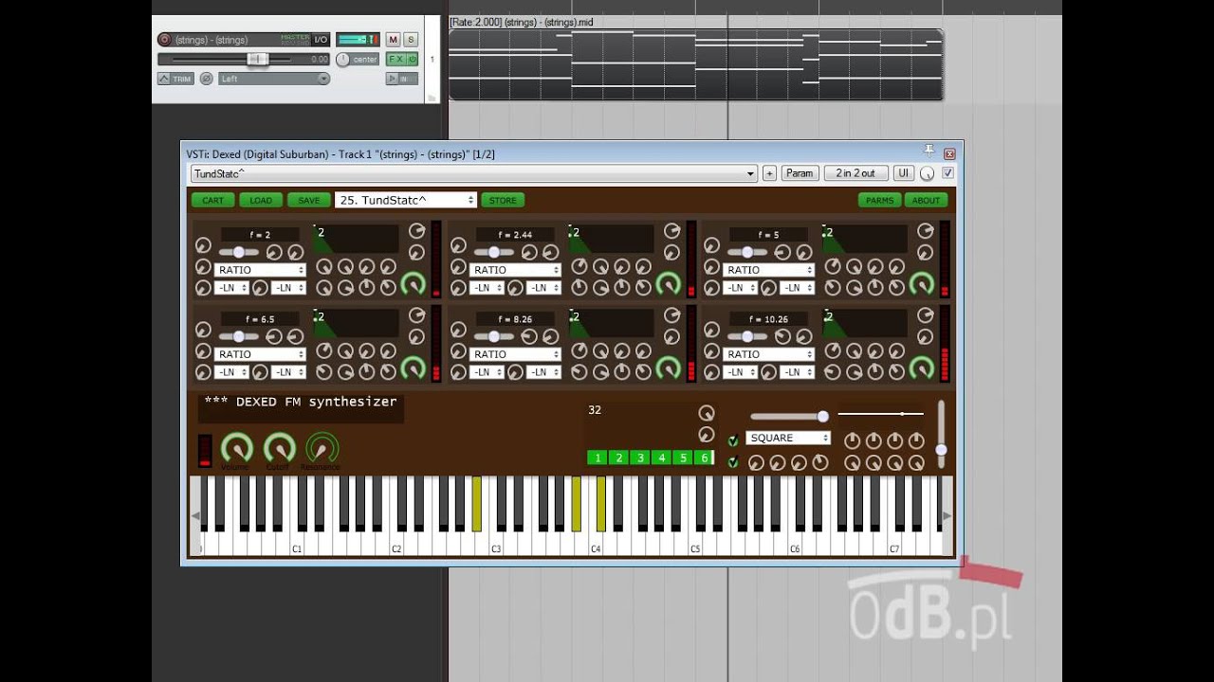Open the 25. TundStatc^ program selector
Viewport: 1214px width, 682px height.
point(405,200)
